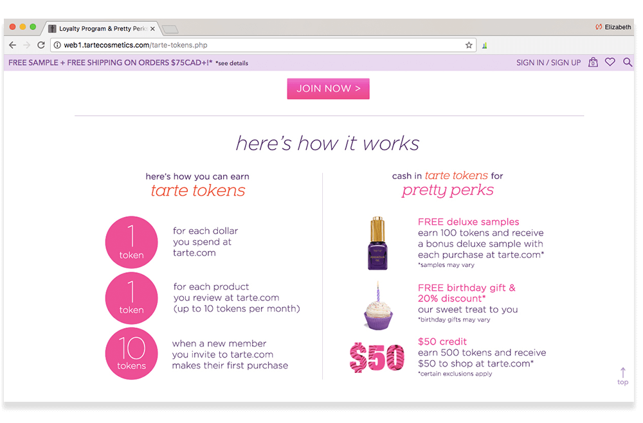Select the Loyalty Program & Pretty Perks tab
The height and width of the screenshot is (423, 643).
pyautogui.click(x=102, y=29)
